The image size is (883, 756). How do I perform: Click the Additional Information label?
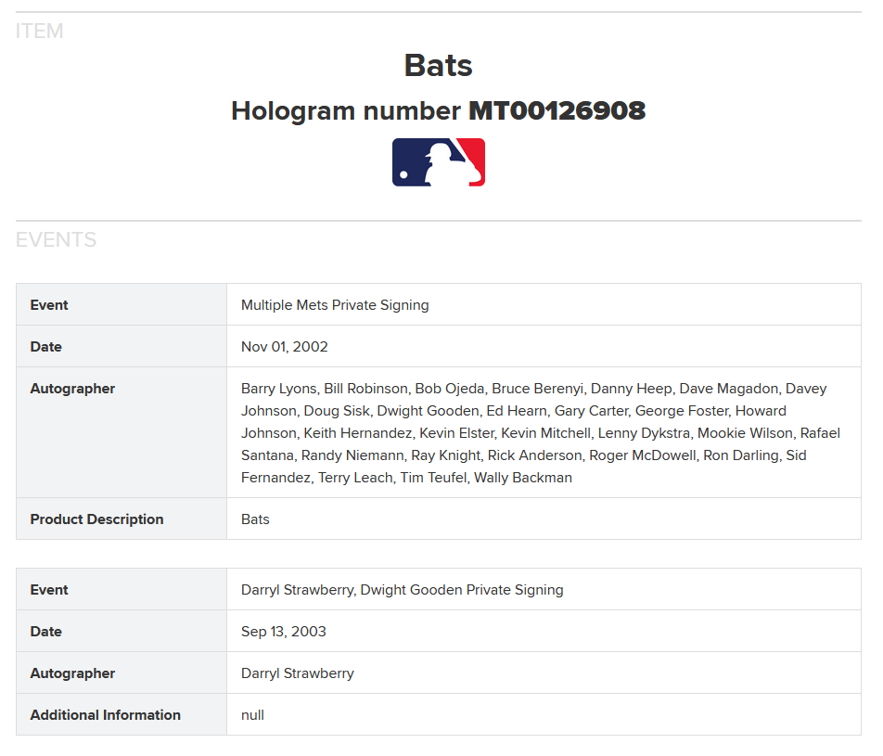pyautogui.click(x=106, y=715)
